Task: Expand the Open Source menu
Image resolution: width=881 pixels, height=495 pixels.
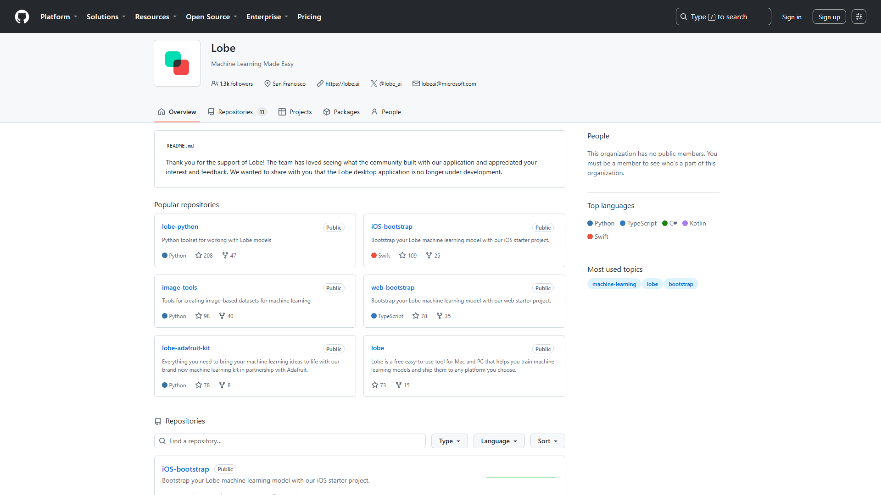Action: point(212,17)
